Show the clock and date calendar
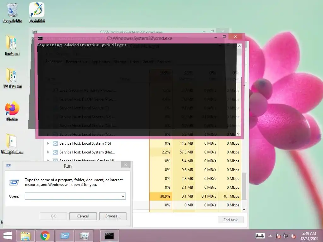Viewport: 323px width, 242px height. click(x=309, y=236)
